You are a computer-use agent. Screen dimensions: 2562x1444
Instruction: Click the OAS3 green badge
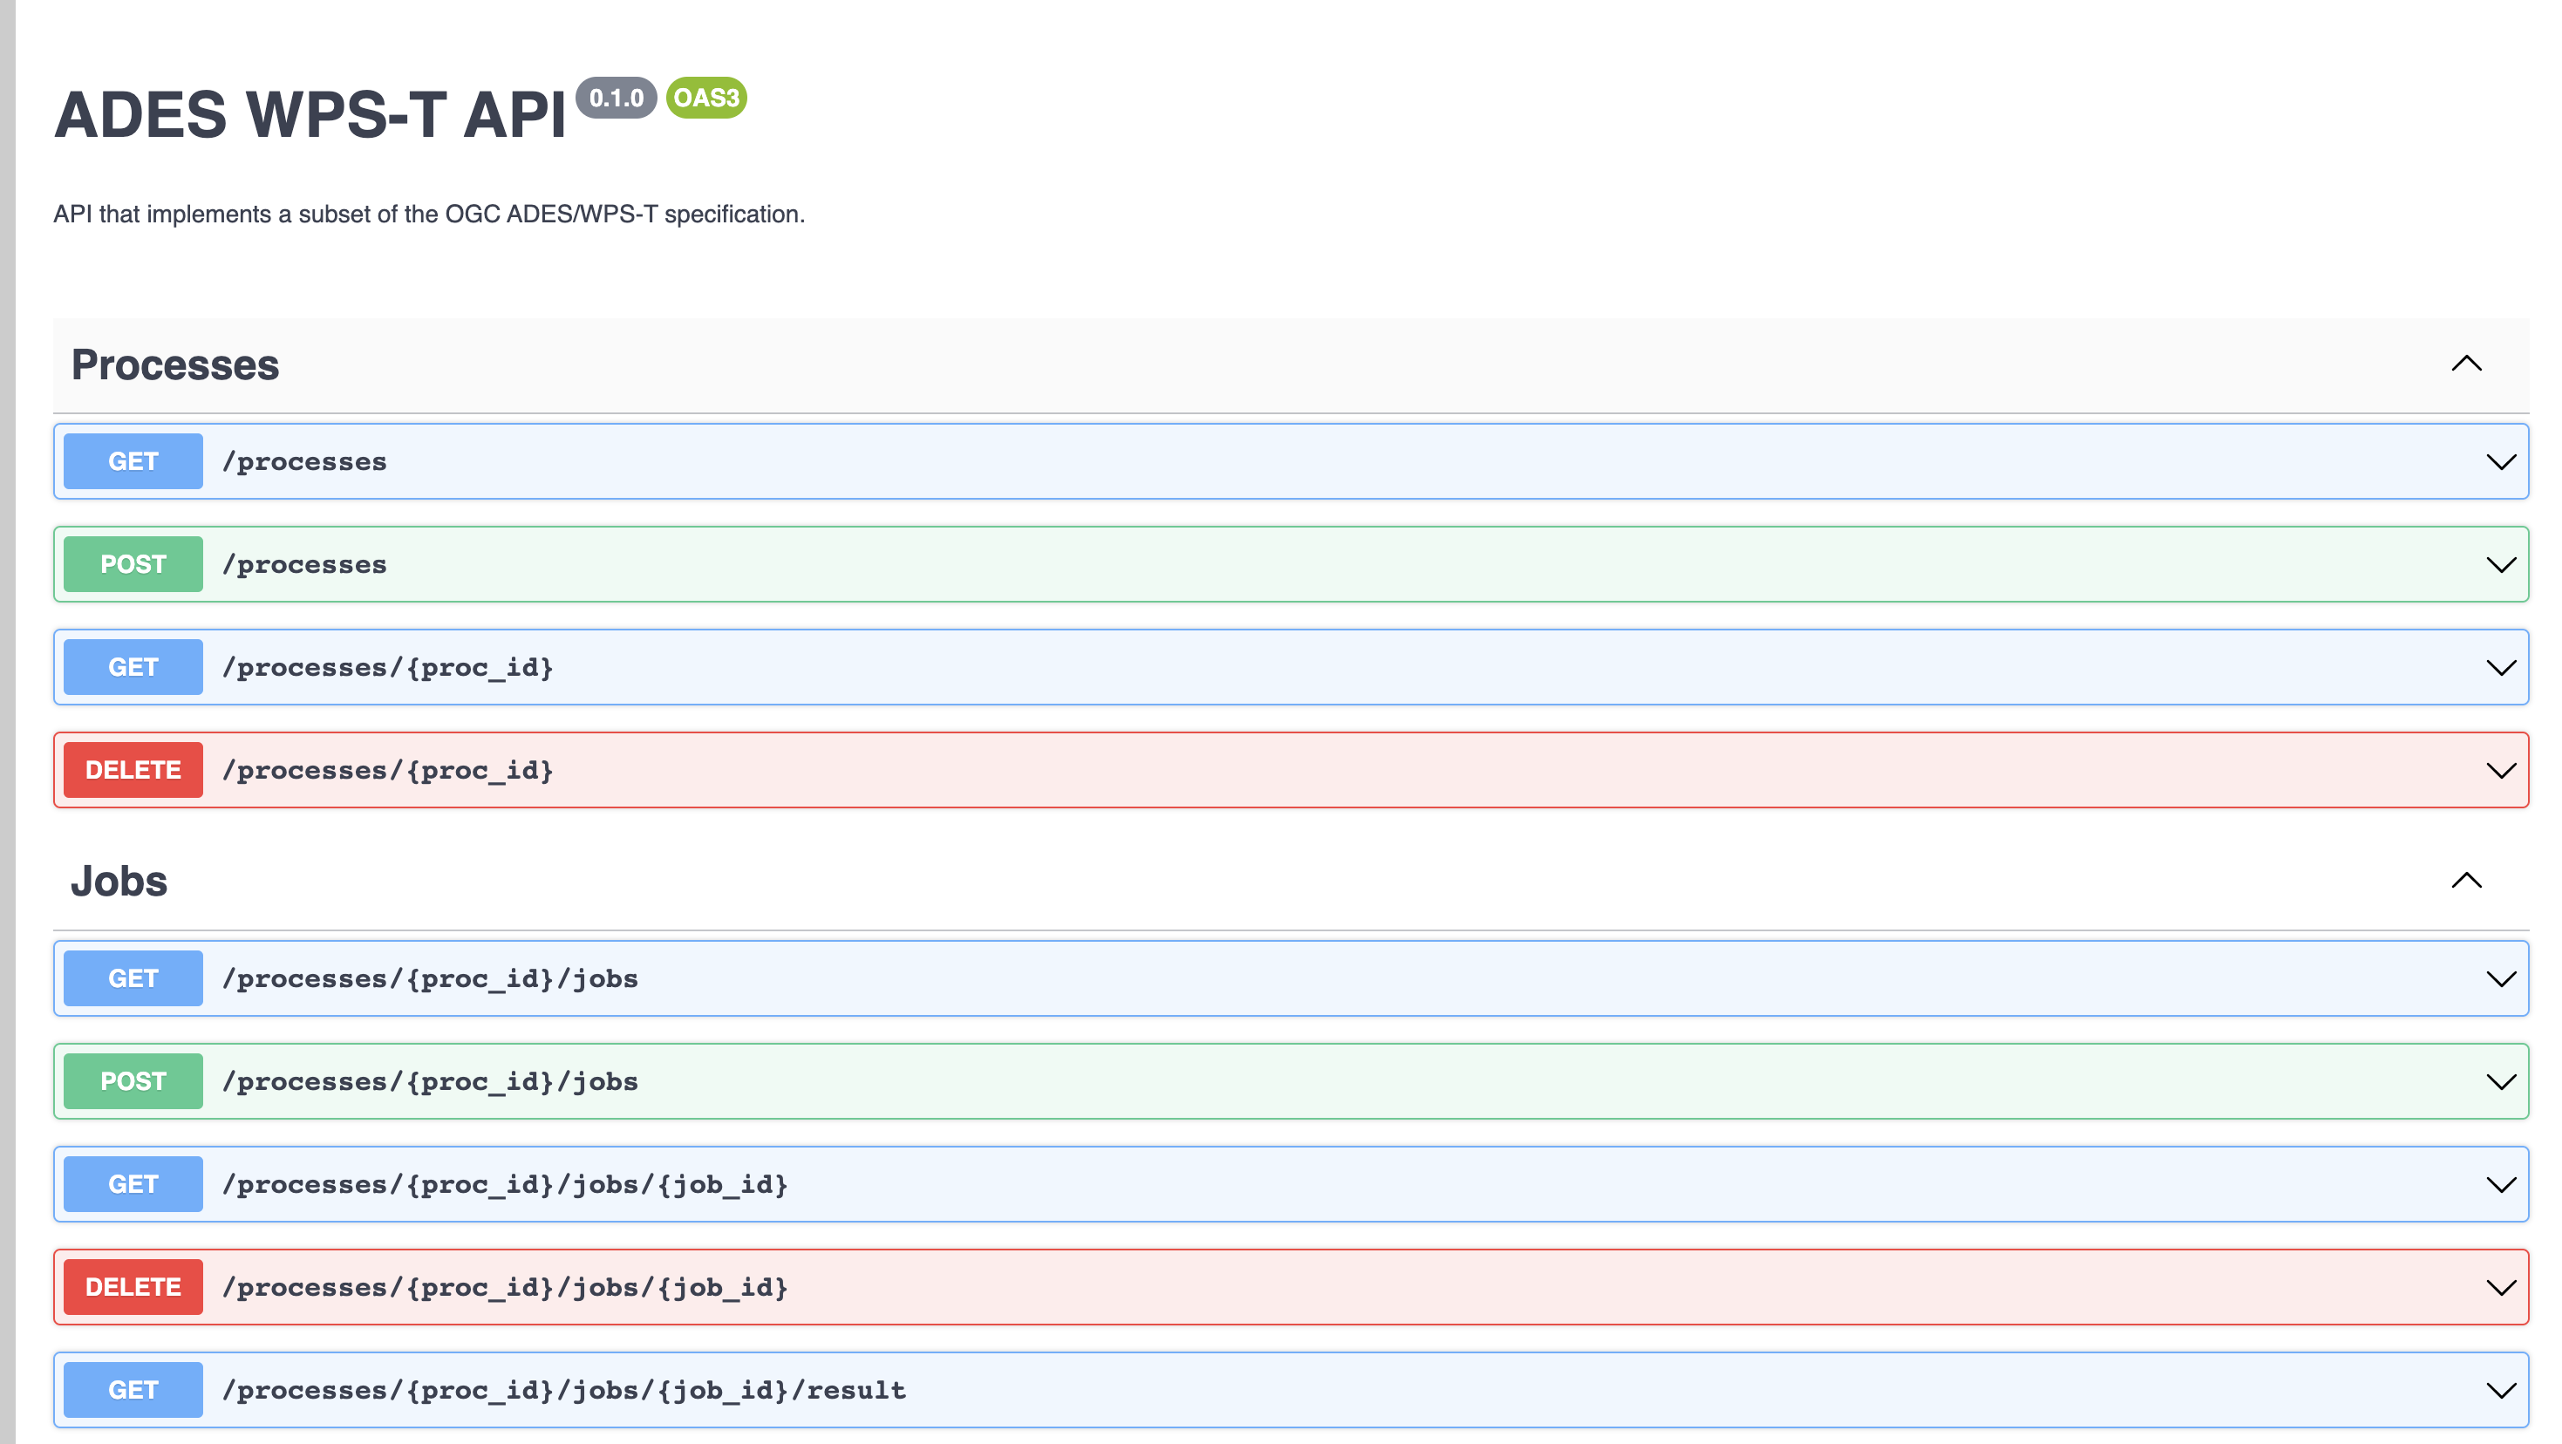(706, 98)
